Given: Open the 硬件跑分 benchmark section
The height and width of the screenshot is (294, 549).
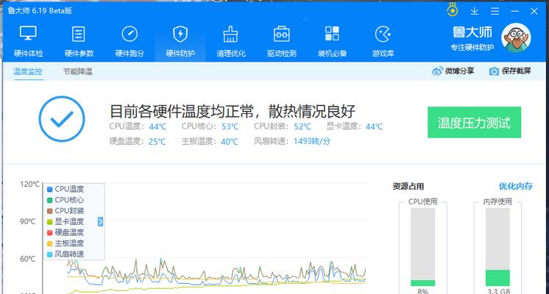Looking at the screenshot, I should [x=130, y=41].
